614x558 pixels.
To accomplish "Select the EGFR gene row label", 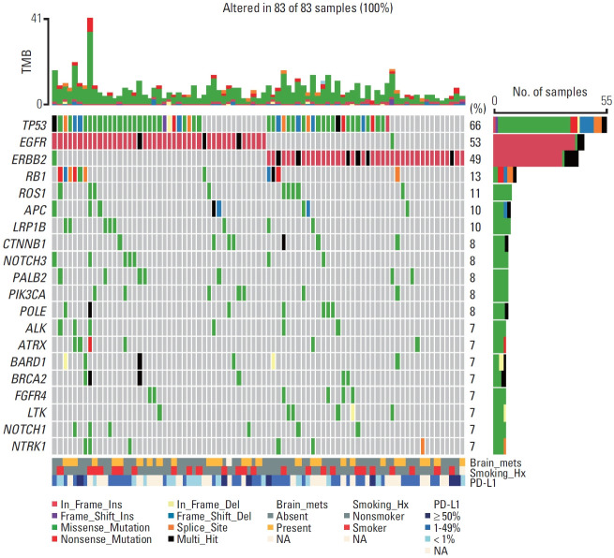I will (x=33, y=142).
